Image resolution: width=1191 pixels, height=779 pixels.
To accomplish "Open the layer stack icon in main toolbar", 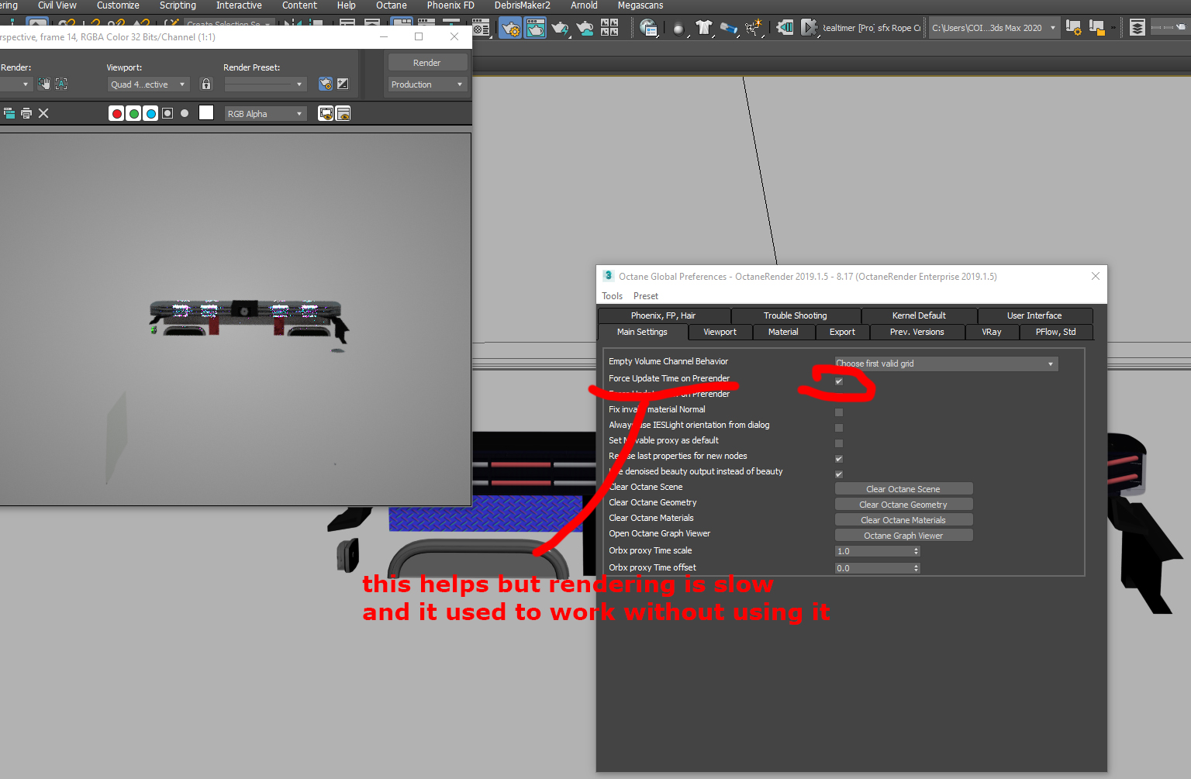I will pos(1137,28).
